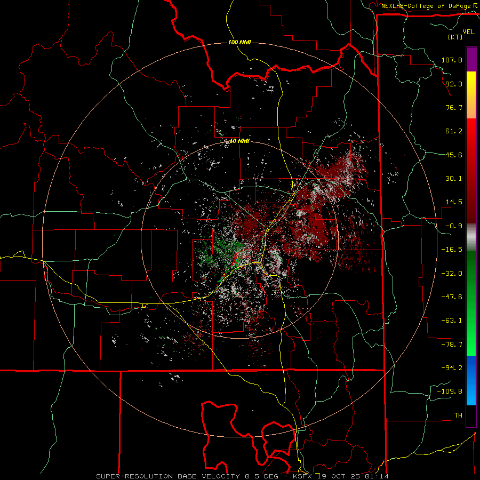The height and width of the screenshot is (480, 480).
Task: Click the Super-Resolution Base Velocity caption at bottom
Action: tap(242, 476)
